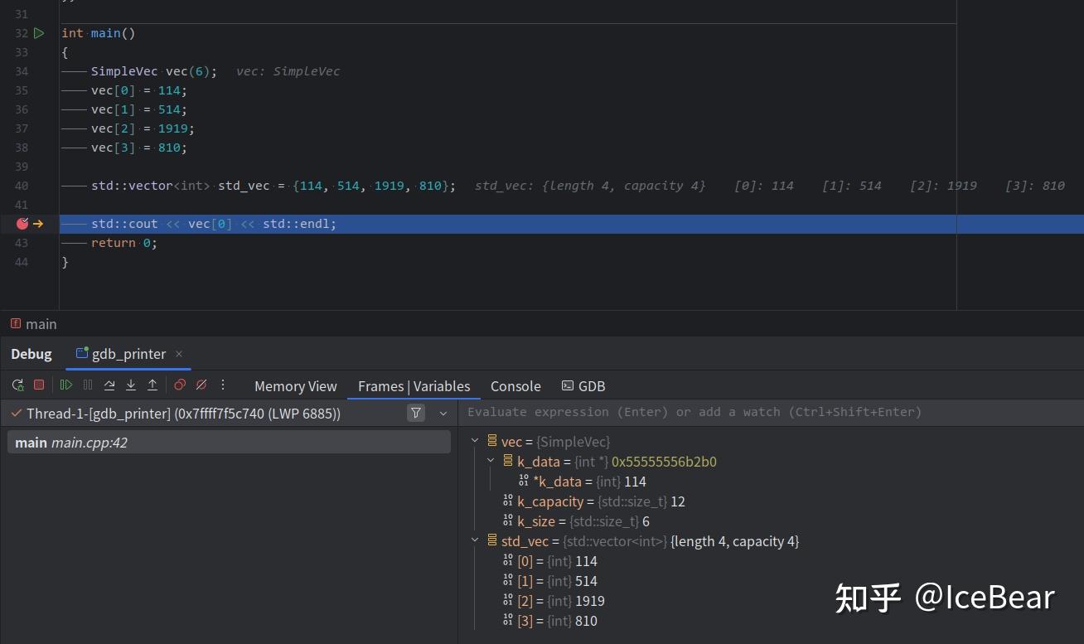The height and width of the screenshot is (644, 1084).
Task: Toggle Mute Breakpoints
Action: point(201,385)
